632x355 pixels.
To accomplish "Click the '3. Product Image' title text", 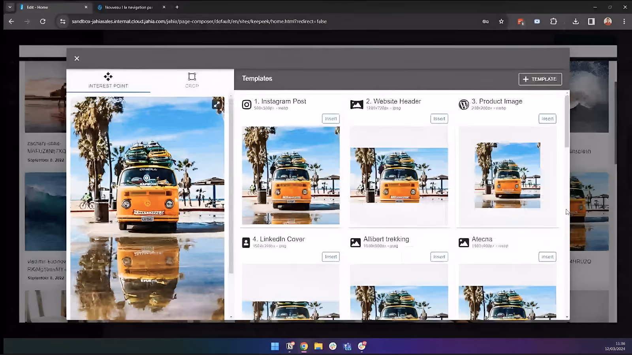I will click(x=497, y=101).
